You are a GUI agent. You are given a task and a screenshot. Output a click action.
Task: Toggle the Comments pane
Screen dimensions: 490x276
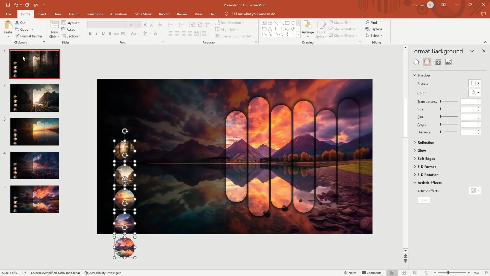[371, 273]
